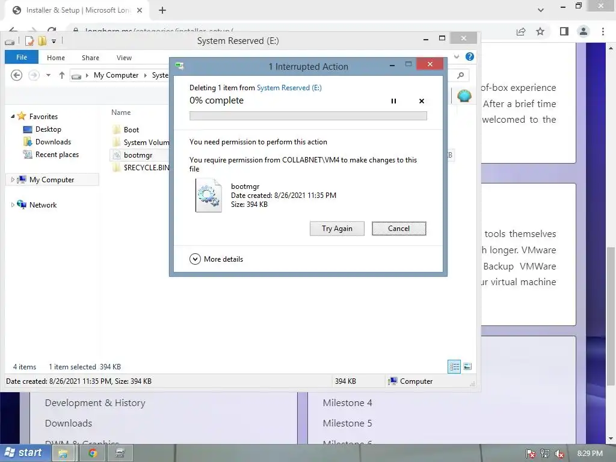Click the drive icon in Explorer title bar
The image size is (616, 462).
(10, 42)
